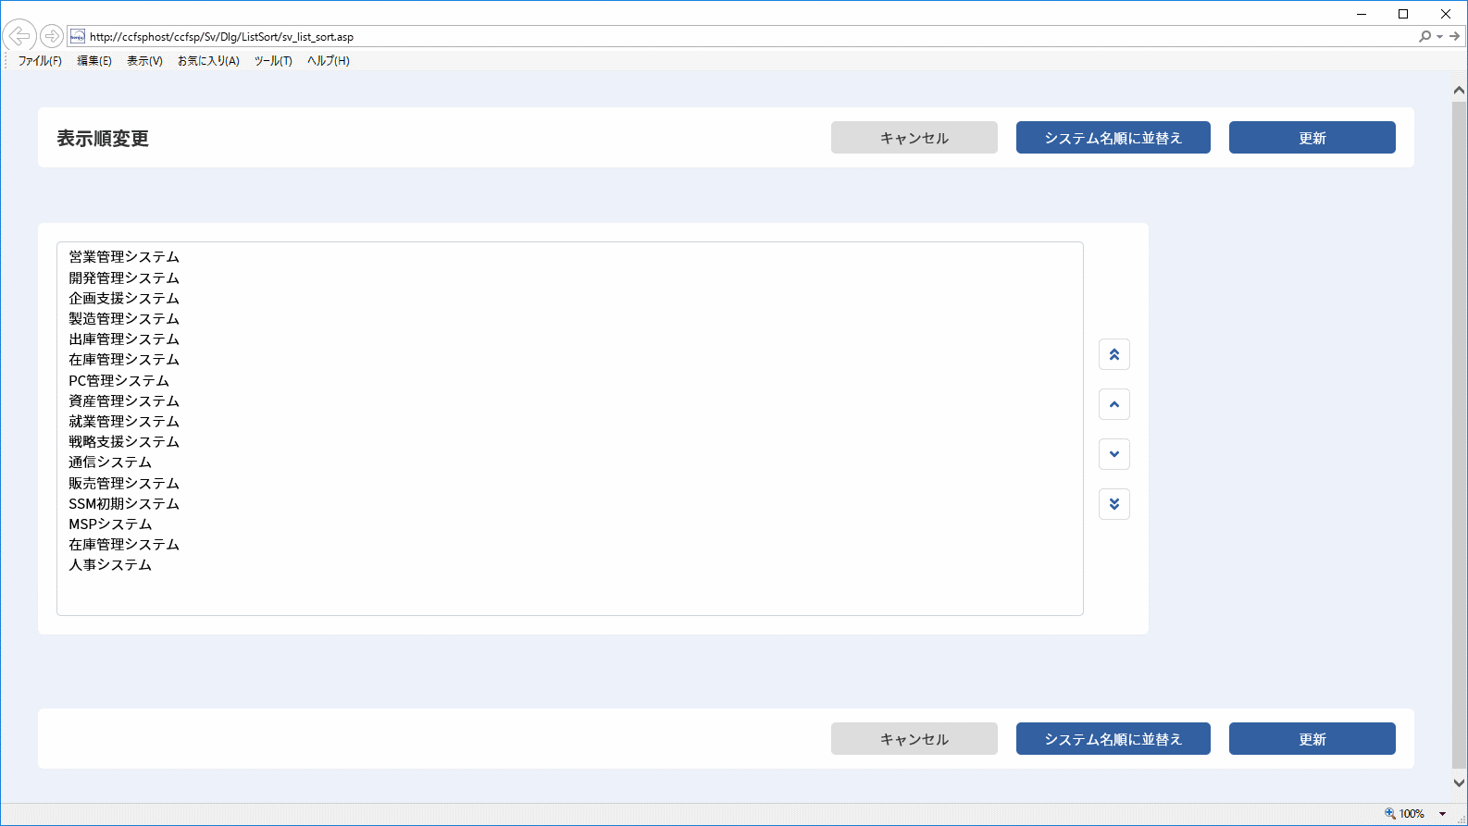Screen dimensions: 1468x826
Task: Open the ヘルプ(H) menu
Action: (x=329, y=61)
